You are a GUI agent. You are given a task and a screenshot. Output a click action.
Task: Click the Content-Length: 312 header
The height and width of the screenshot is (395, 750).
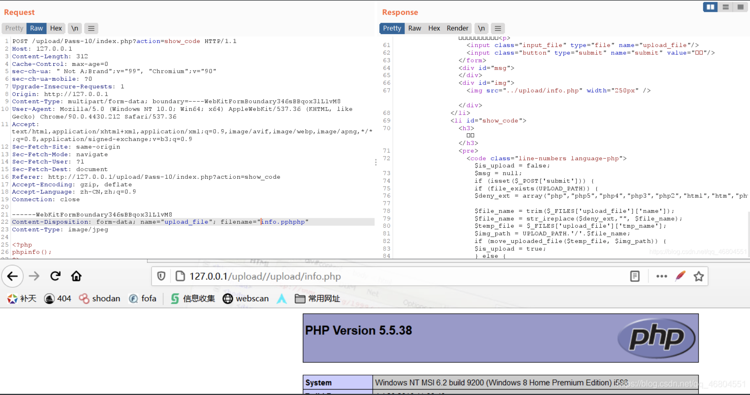(50, 56)
